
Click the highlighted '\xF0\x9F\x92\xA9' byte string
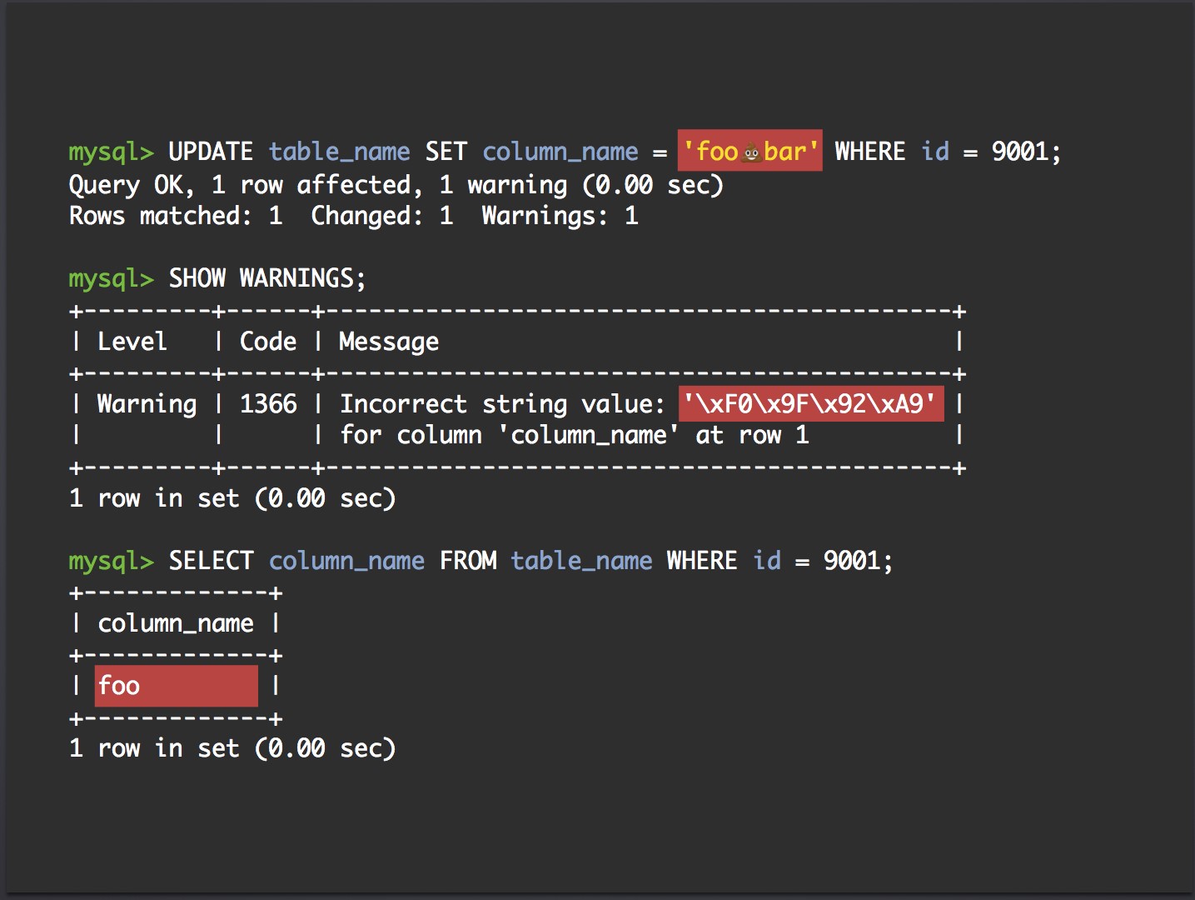(811, 404)
